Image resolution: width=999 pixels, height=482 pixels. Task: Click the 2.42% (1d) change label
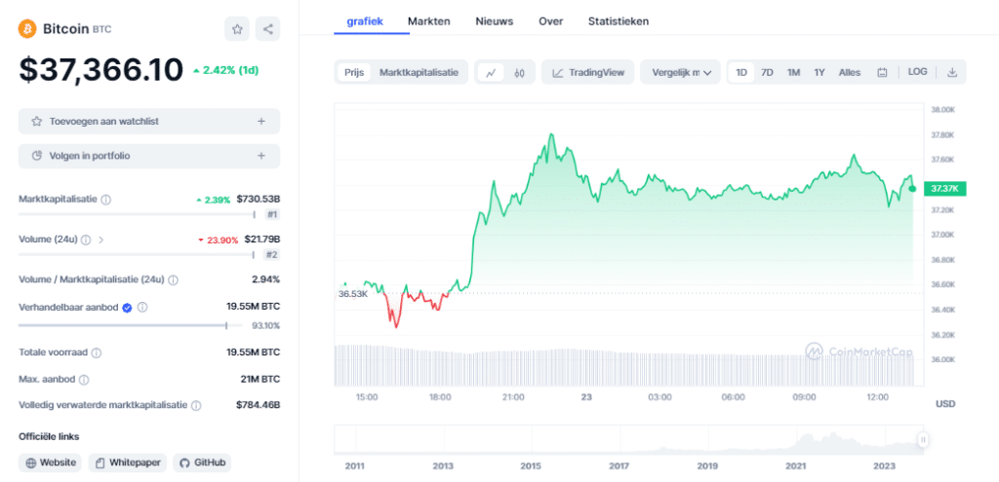pyautogui.click(x=225, y=70)
